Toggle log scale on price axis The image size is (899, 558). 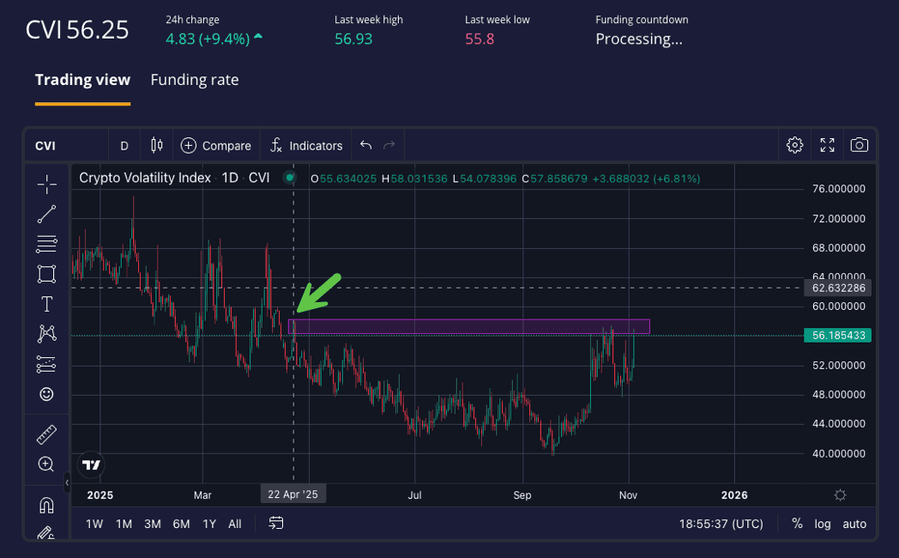click(823, 524)
